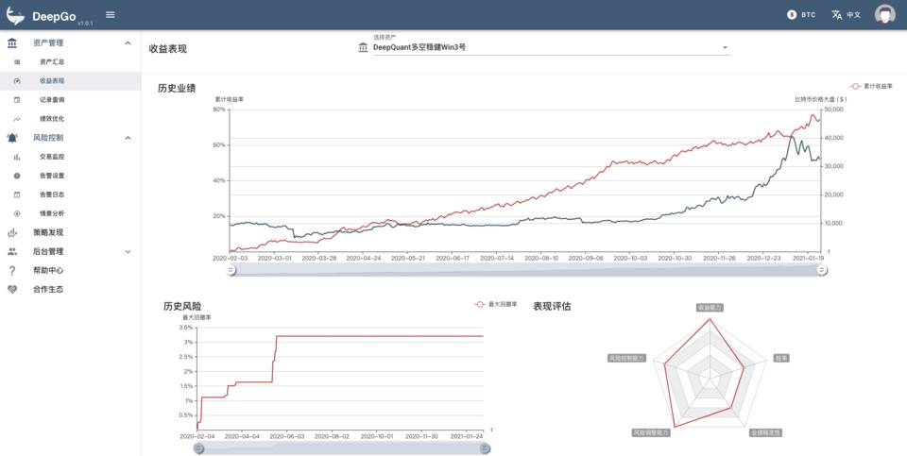Viewport: 907px width, 456px height.
Task: Collapse the 资产管理 section chevron
Action: (x=128, y=42)
